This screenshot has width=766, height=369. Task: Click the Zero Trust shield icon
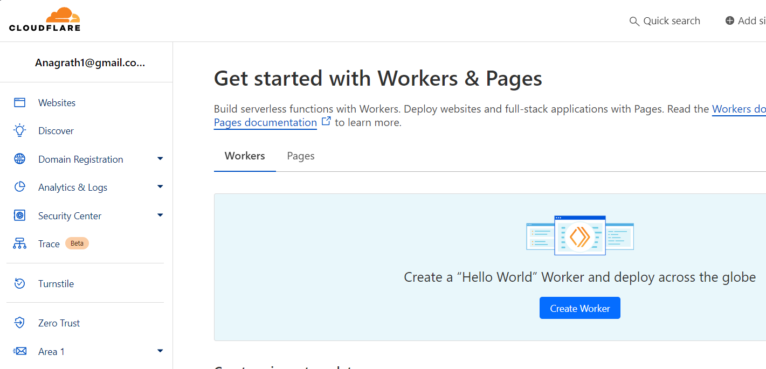pos(20,323)
